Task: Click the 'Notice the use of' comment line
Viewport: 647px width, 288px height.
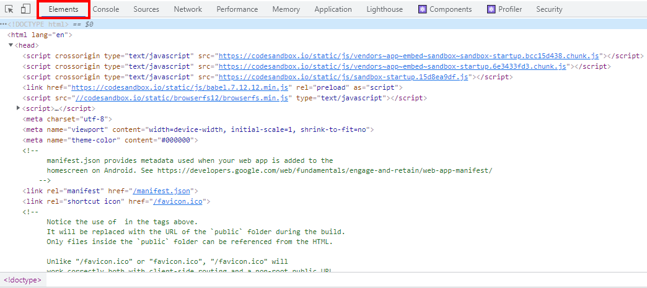Action: click(x=123, y=222)
